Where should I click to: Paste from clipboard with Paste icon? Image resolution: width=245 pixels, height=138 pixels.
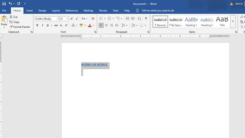pos(4,19)
